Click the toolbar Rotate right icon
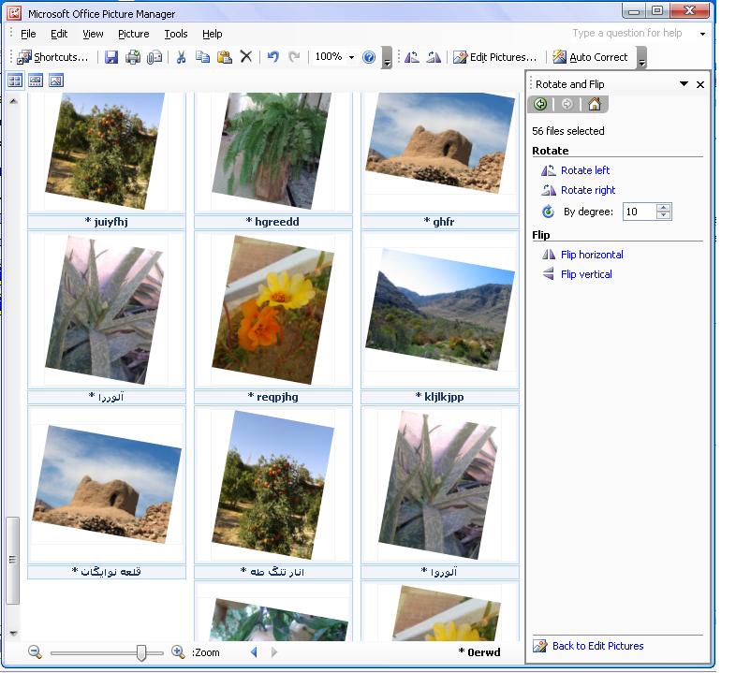736x673 pixels. [434, 57]
